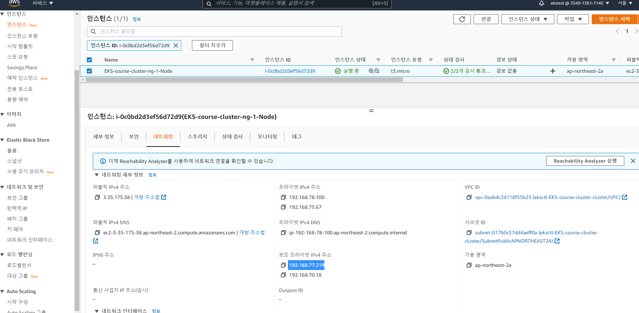The width and height of the screenshot is (639, 313).
Task: Copy the subnet ID value
Action: pos(469,233)
